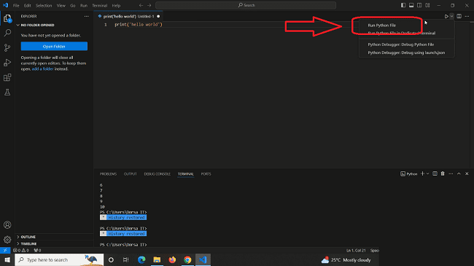Screen dimensions: 474x266
Task: Open the Accounts icon in activity bar
Action: pos(7,225)
